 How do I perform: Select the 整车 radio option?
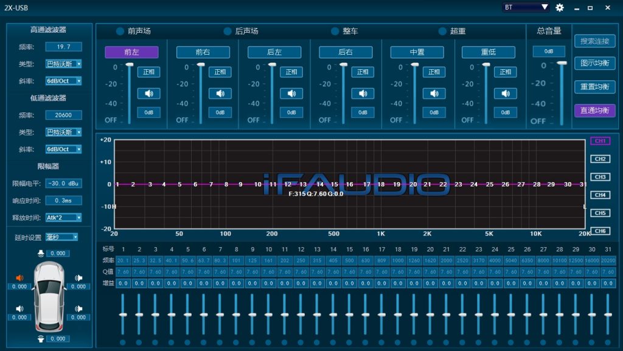pyautogui.click(x=335, y=31)
